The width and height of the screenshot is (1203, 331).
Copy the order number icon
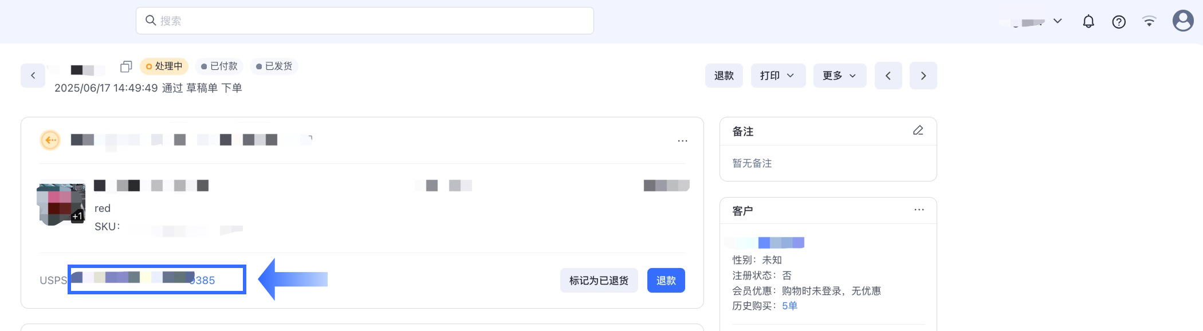click(126, 66)
